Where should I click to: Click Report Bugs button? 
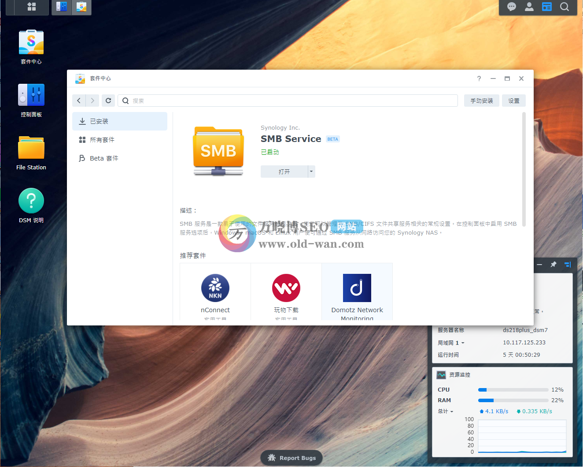[x=291, y=458]
